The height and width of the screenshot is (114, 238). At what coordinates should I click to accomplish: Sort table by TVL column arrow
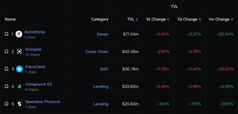137,19
